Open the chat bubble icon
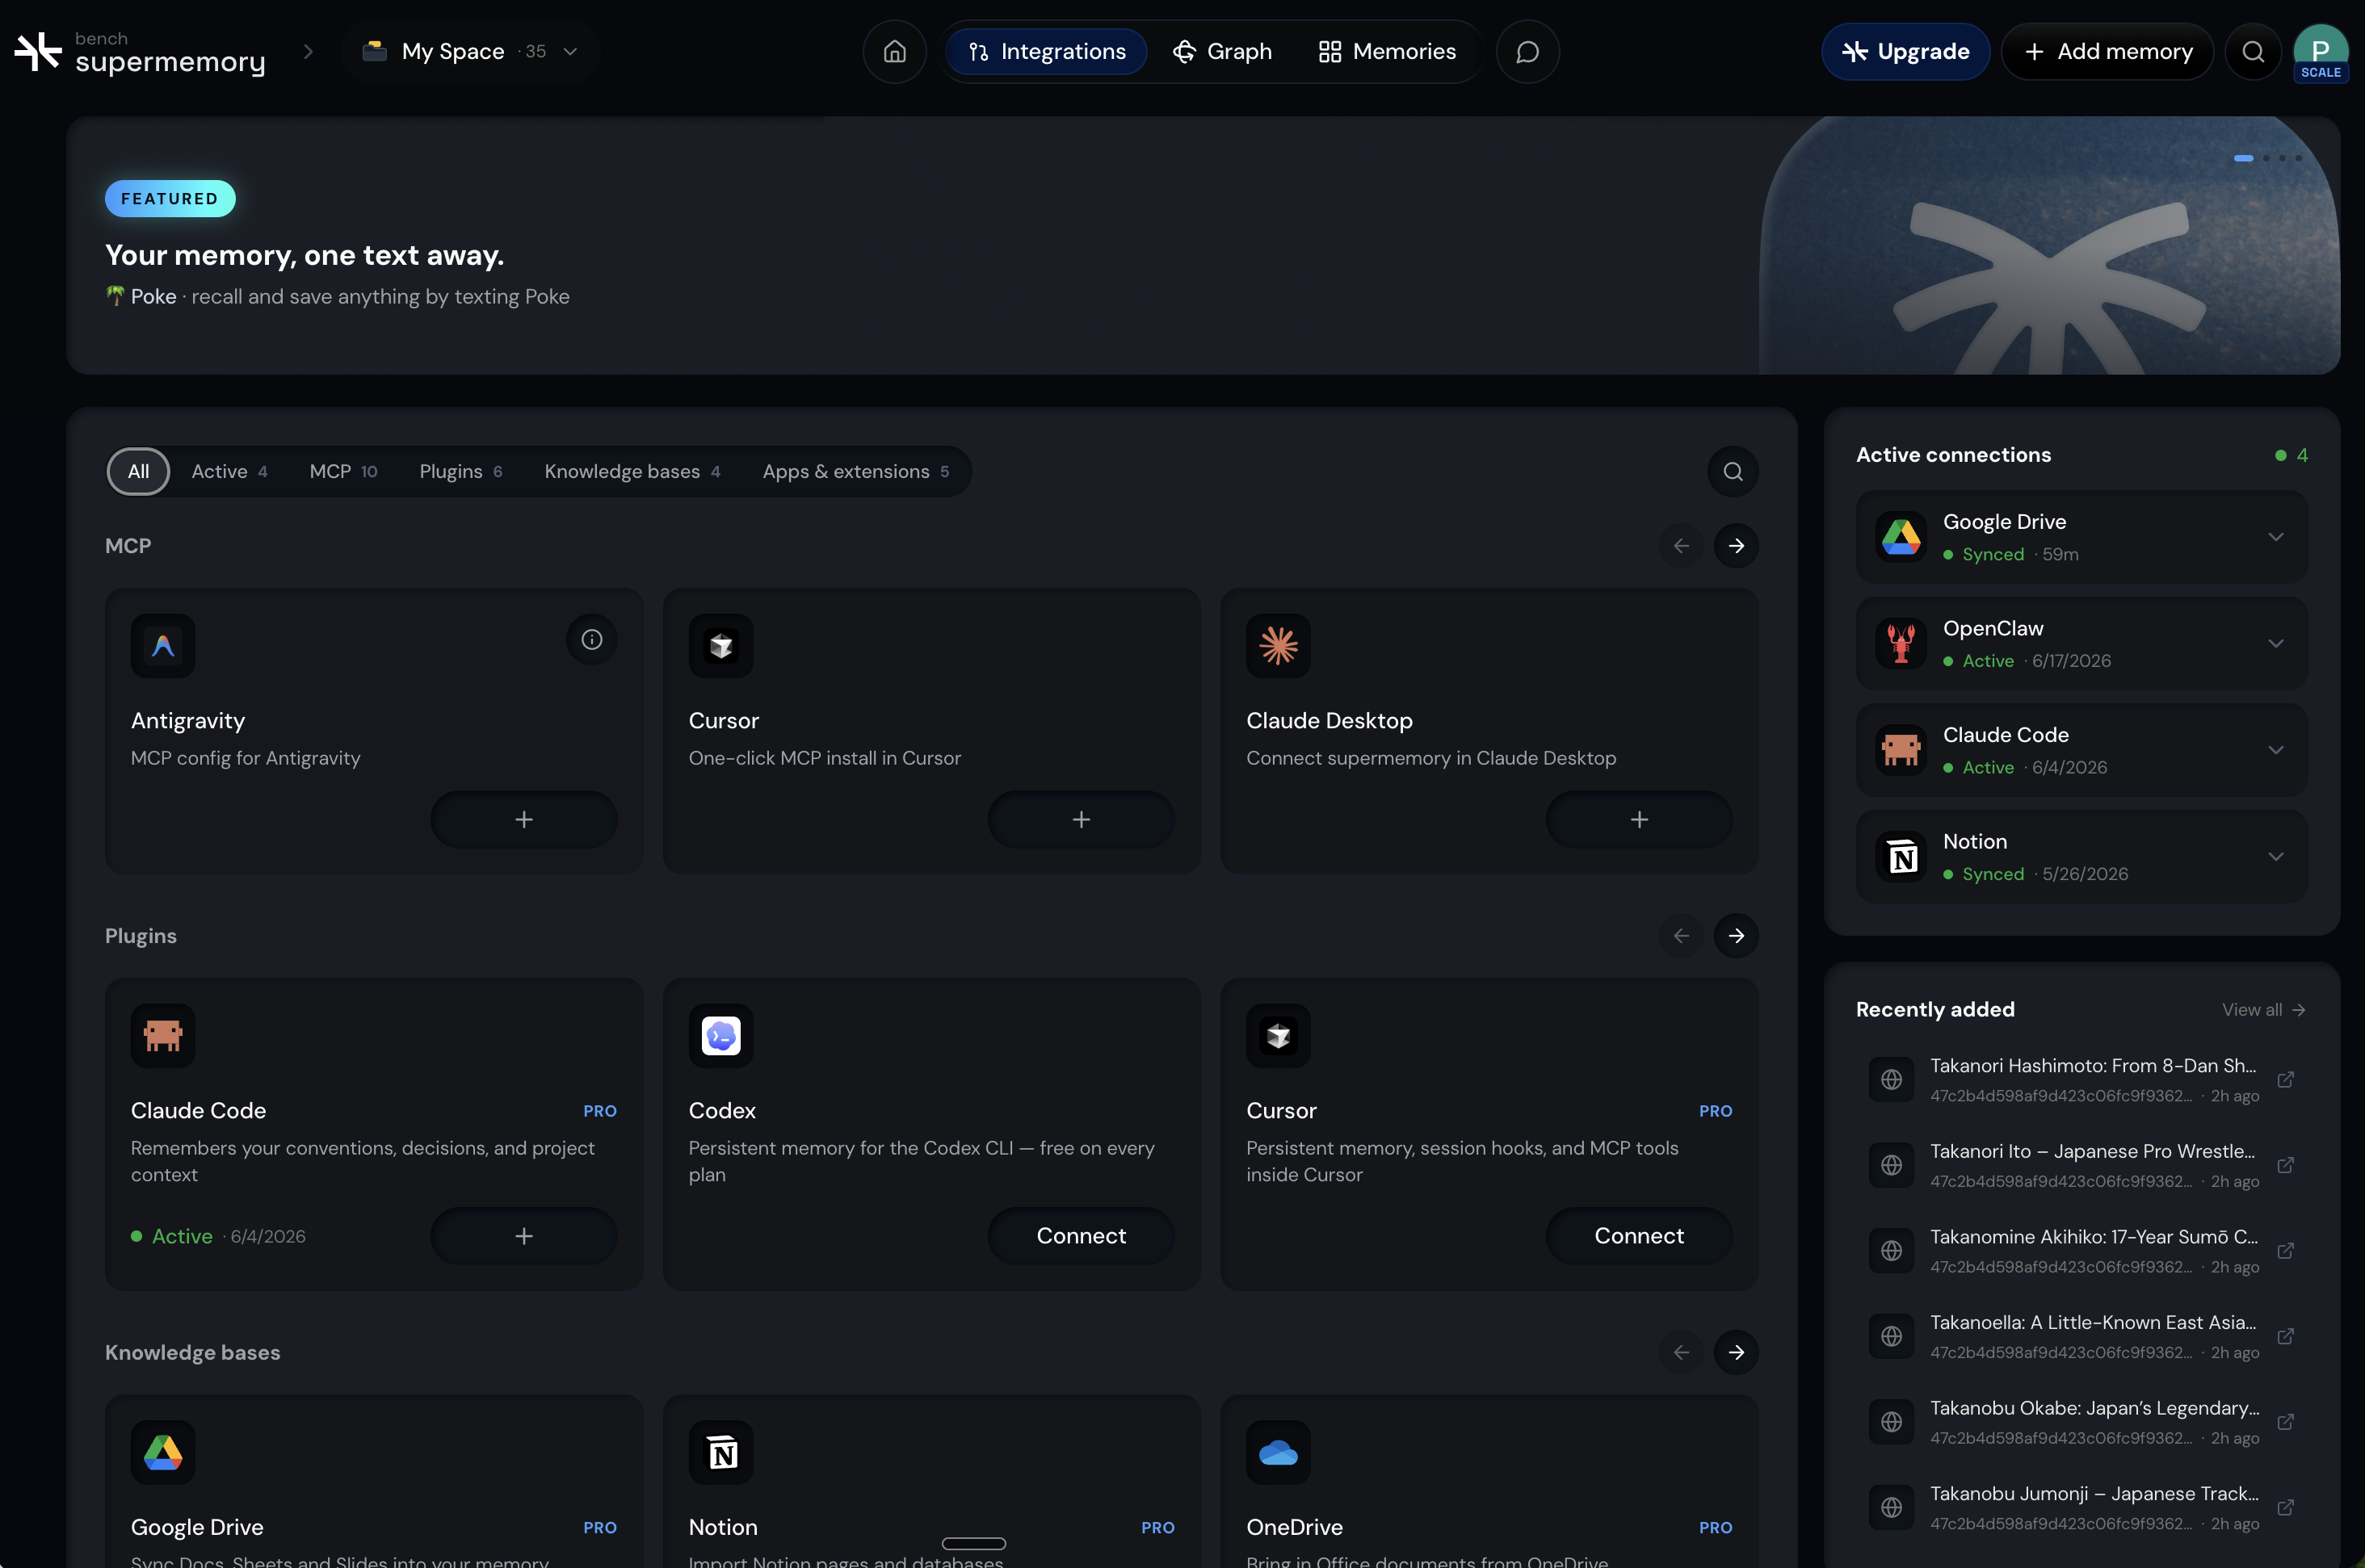Screen dimensions: 2365x1568 pos(1527,51)
